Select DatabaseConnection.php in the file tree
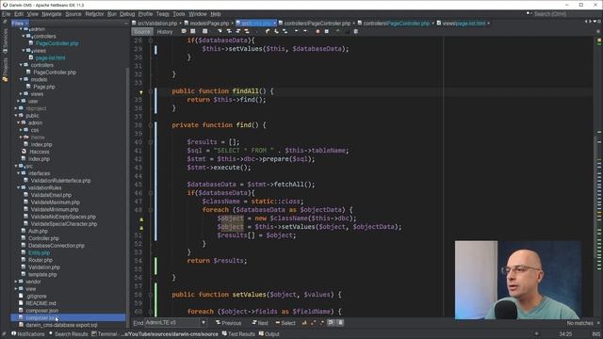 pyautogui.click(x=57, y=246)
